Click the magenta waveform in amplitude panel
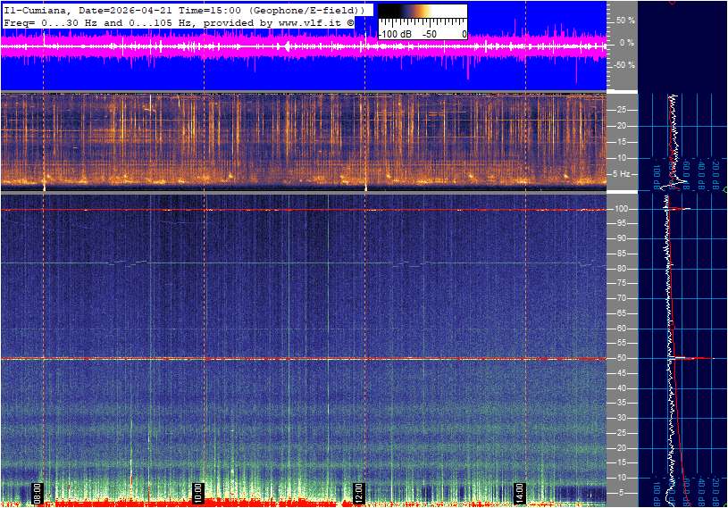This screenshot has height=508, width=728. [x=268, y=47]
